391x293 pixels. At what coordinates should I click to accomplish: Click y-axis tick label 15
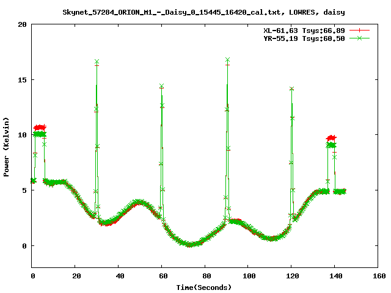coord(22,80)
